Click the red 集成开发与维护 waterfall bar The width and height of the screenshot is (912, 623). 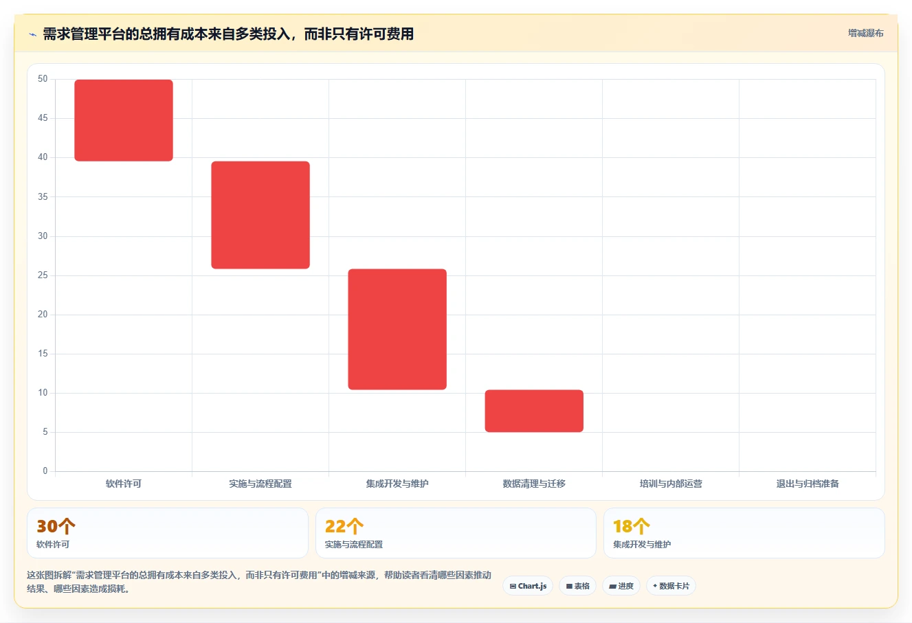click(397, 329)
